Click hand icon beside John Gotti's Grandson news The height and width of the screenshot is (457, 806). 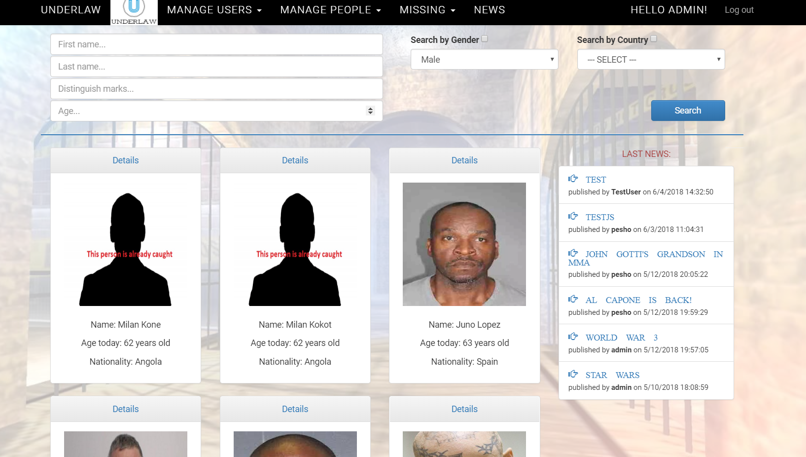[x=573, y=253]
